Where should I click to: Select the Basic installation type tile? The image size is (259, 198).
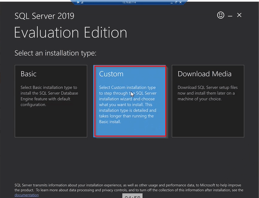tap(51, 101)
